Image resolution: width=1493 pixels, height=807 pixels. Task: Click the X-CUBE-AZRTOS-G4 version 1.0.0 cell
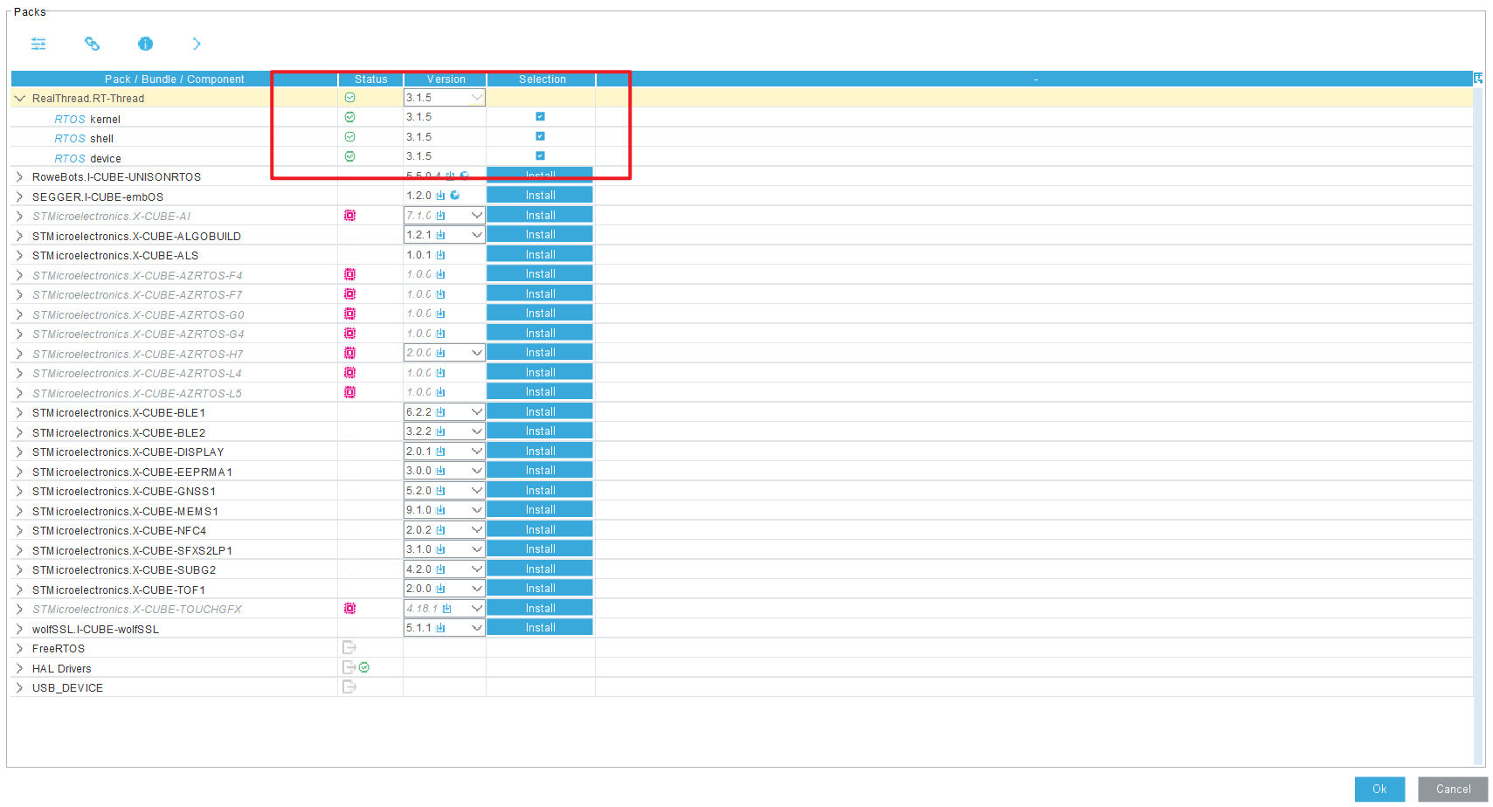[x=444, y=334]
